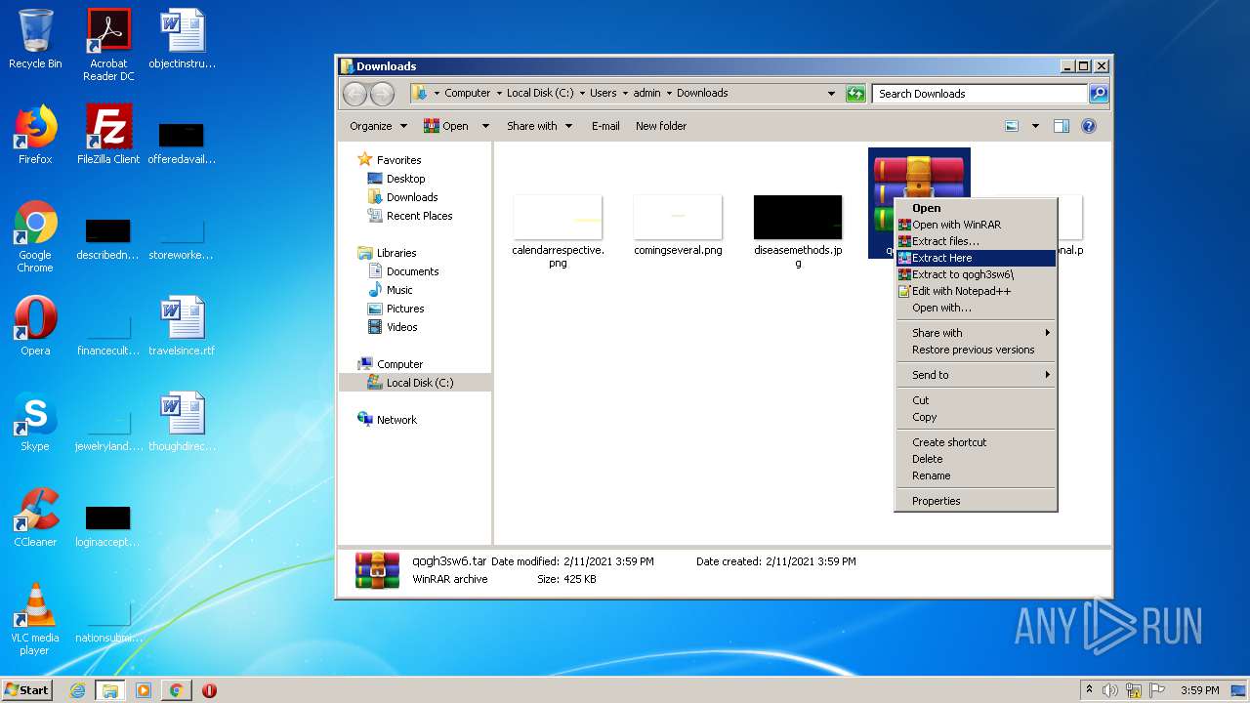Show hidden tray icons arrow
The height and width of the screenshot is (703, 1250).
[x=1089, y=690]
